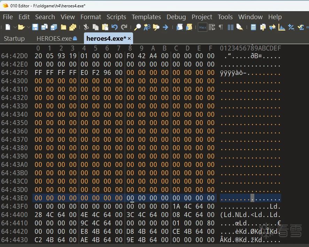Open the Project menu

[x=202, y=17]
